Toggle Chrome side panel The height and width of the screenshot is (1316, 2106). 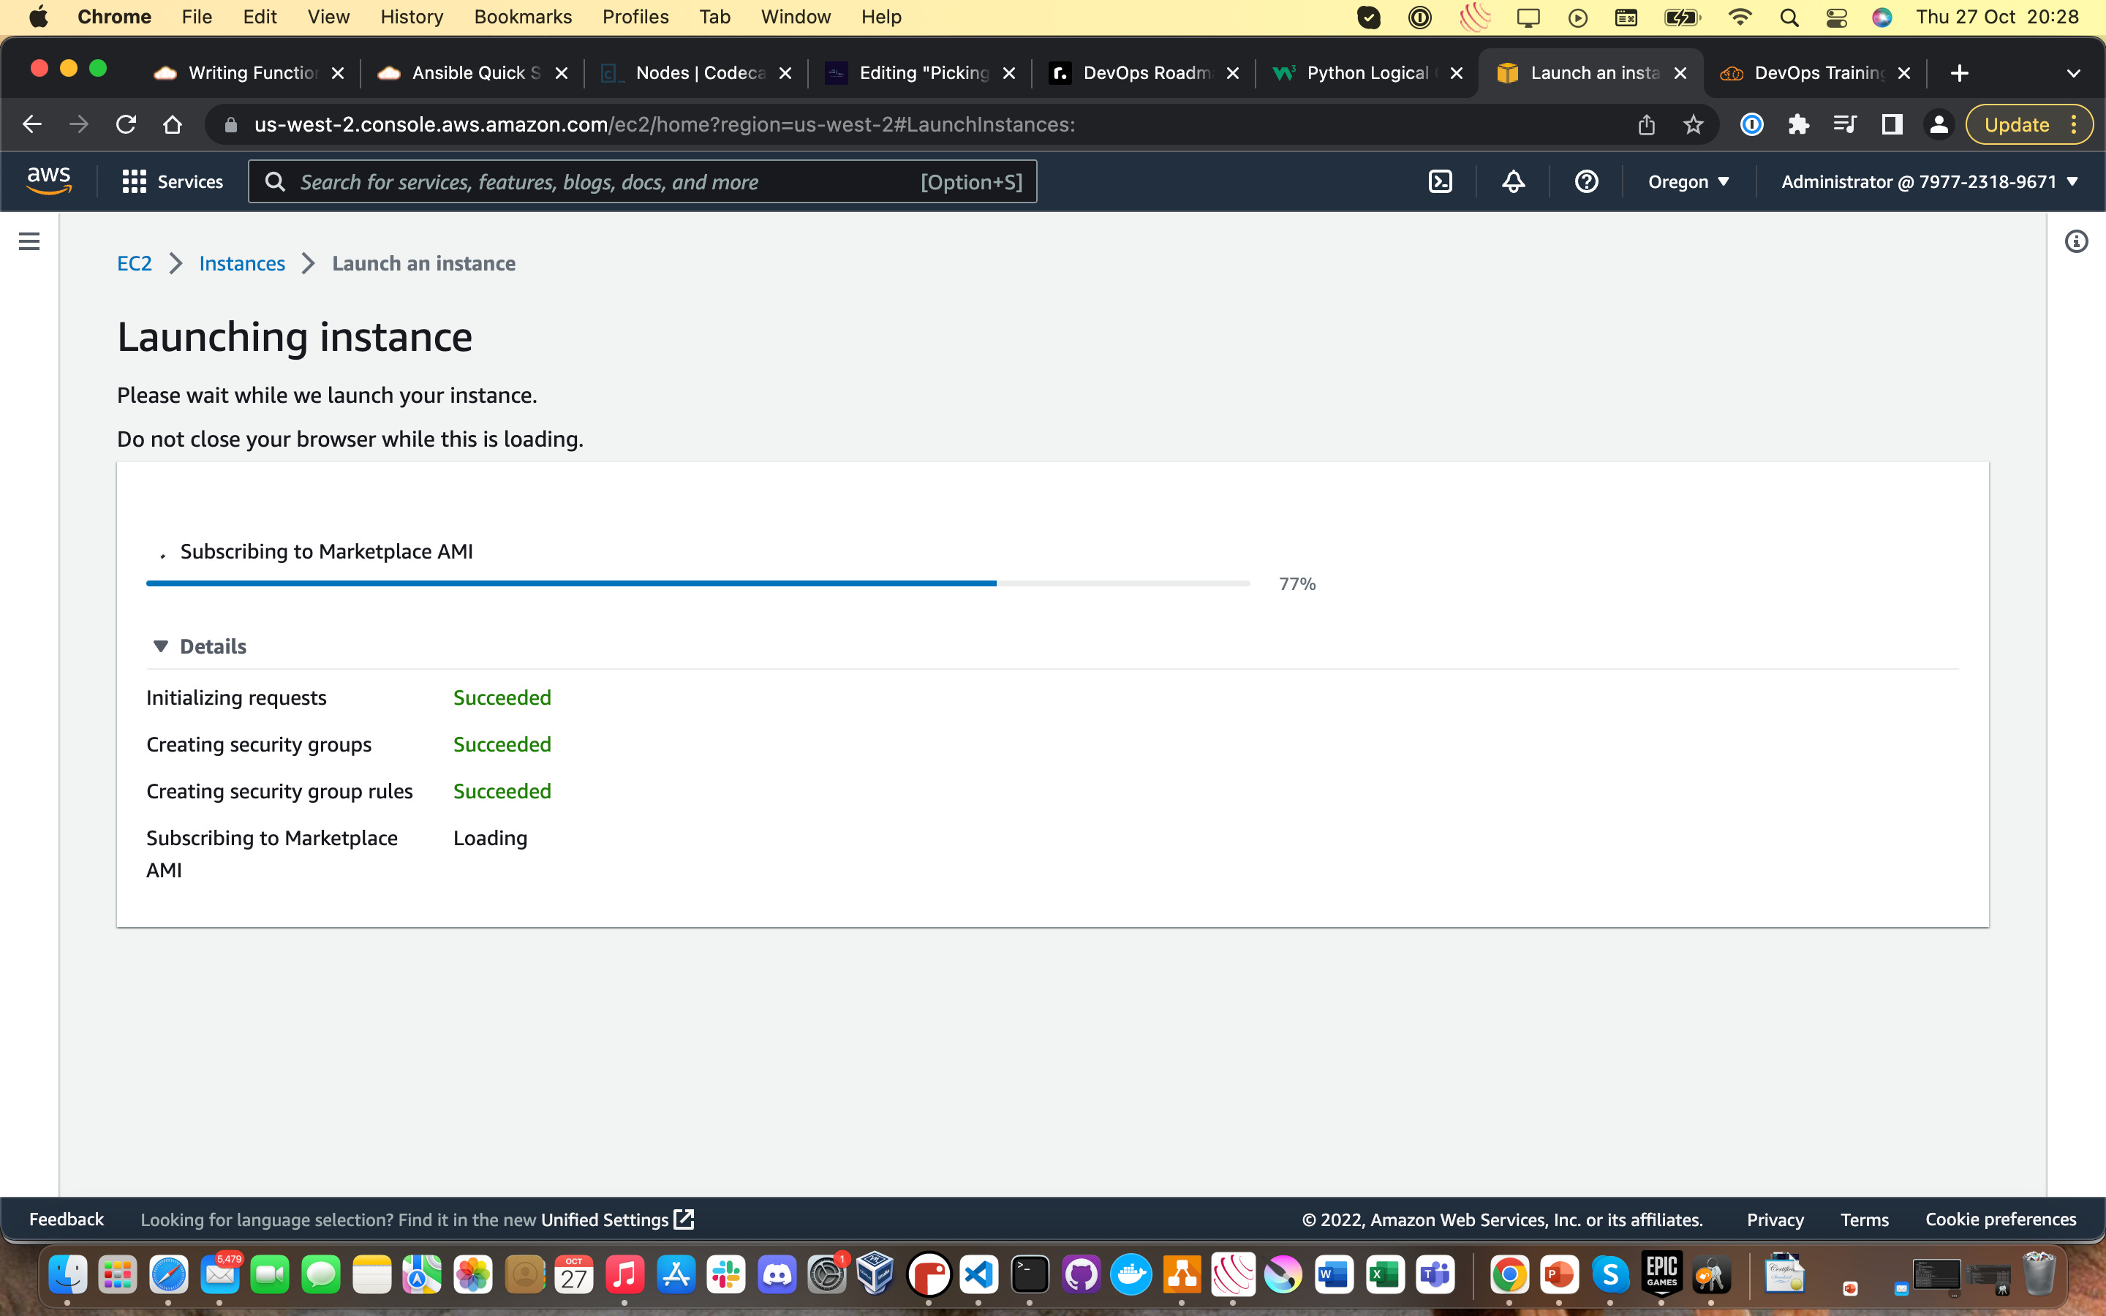click(1891, 124)
